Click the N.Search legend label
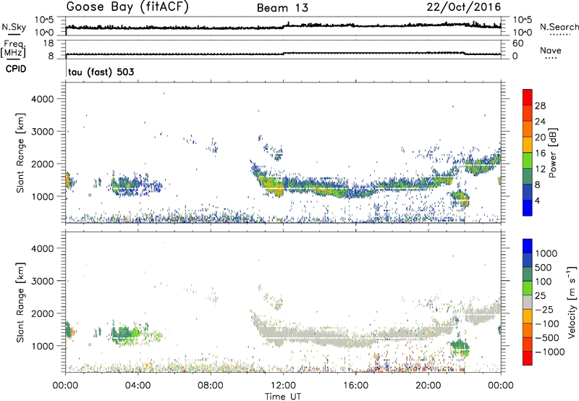The height and width of the screenshot is (401, 579). point(559,27)
